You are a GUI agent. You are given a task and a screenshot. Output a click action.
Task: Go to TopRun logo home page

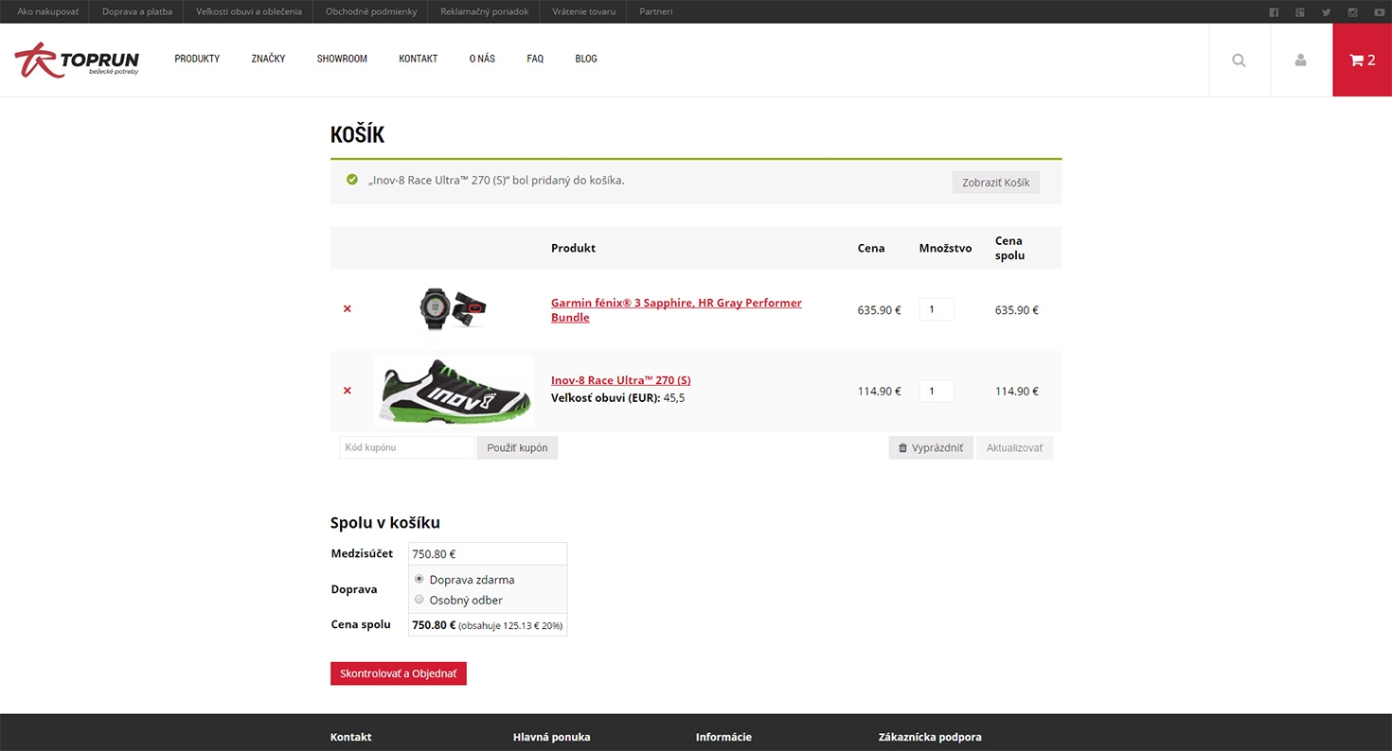click(x=77, y=60)
